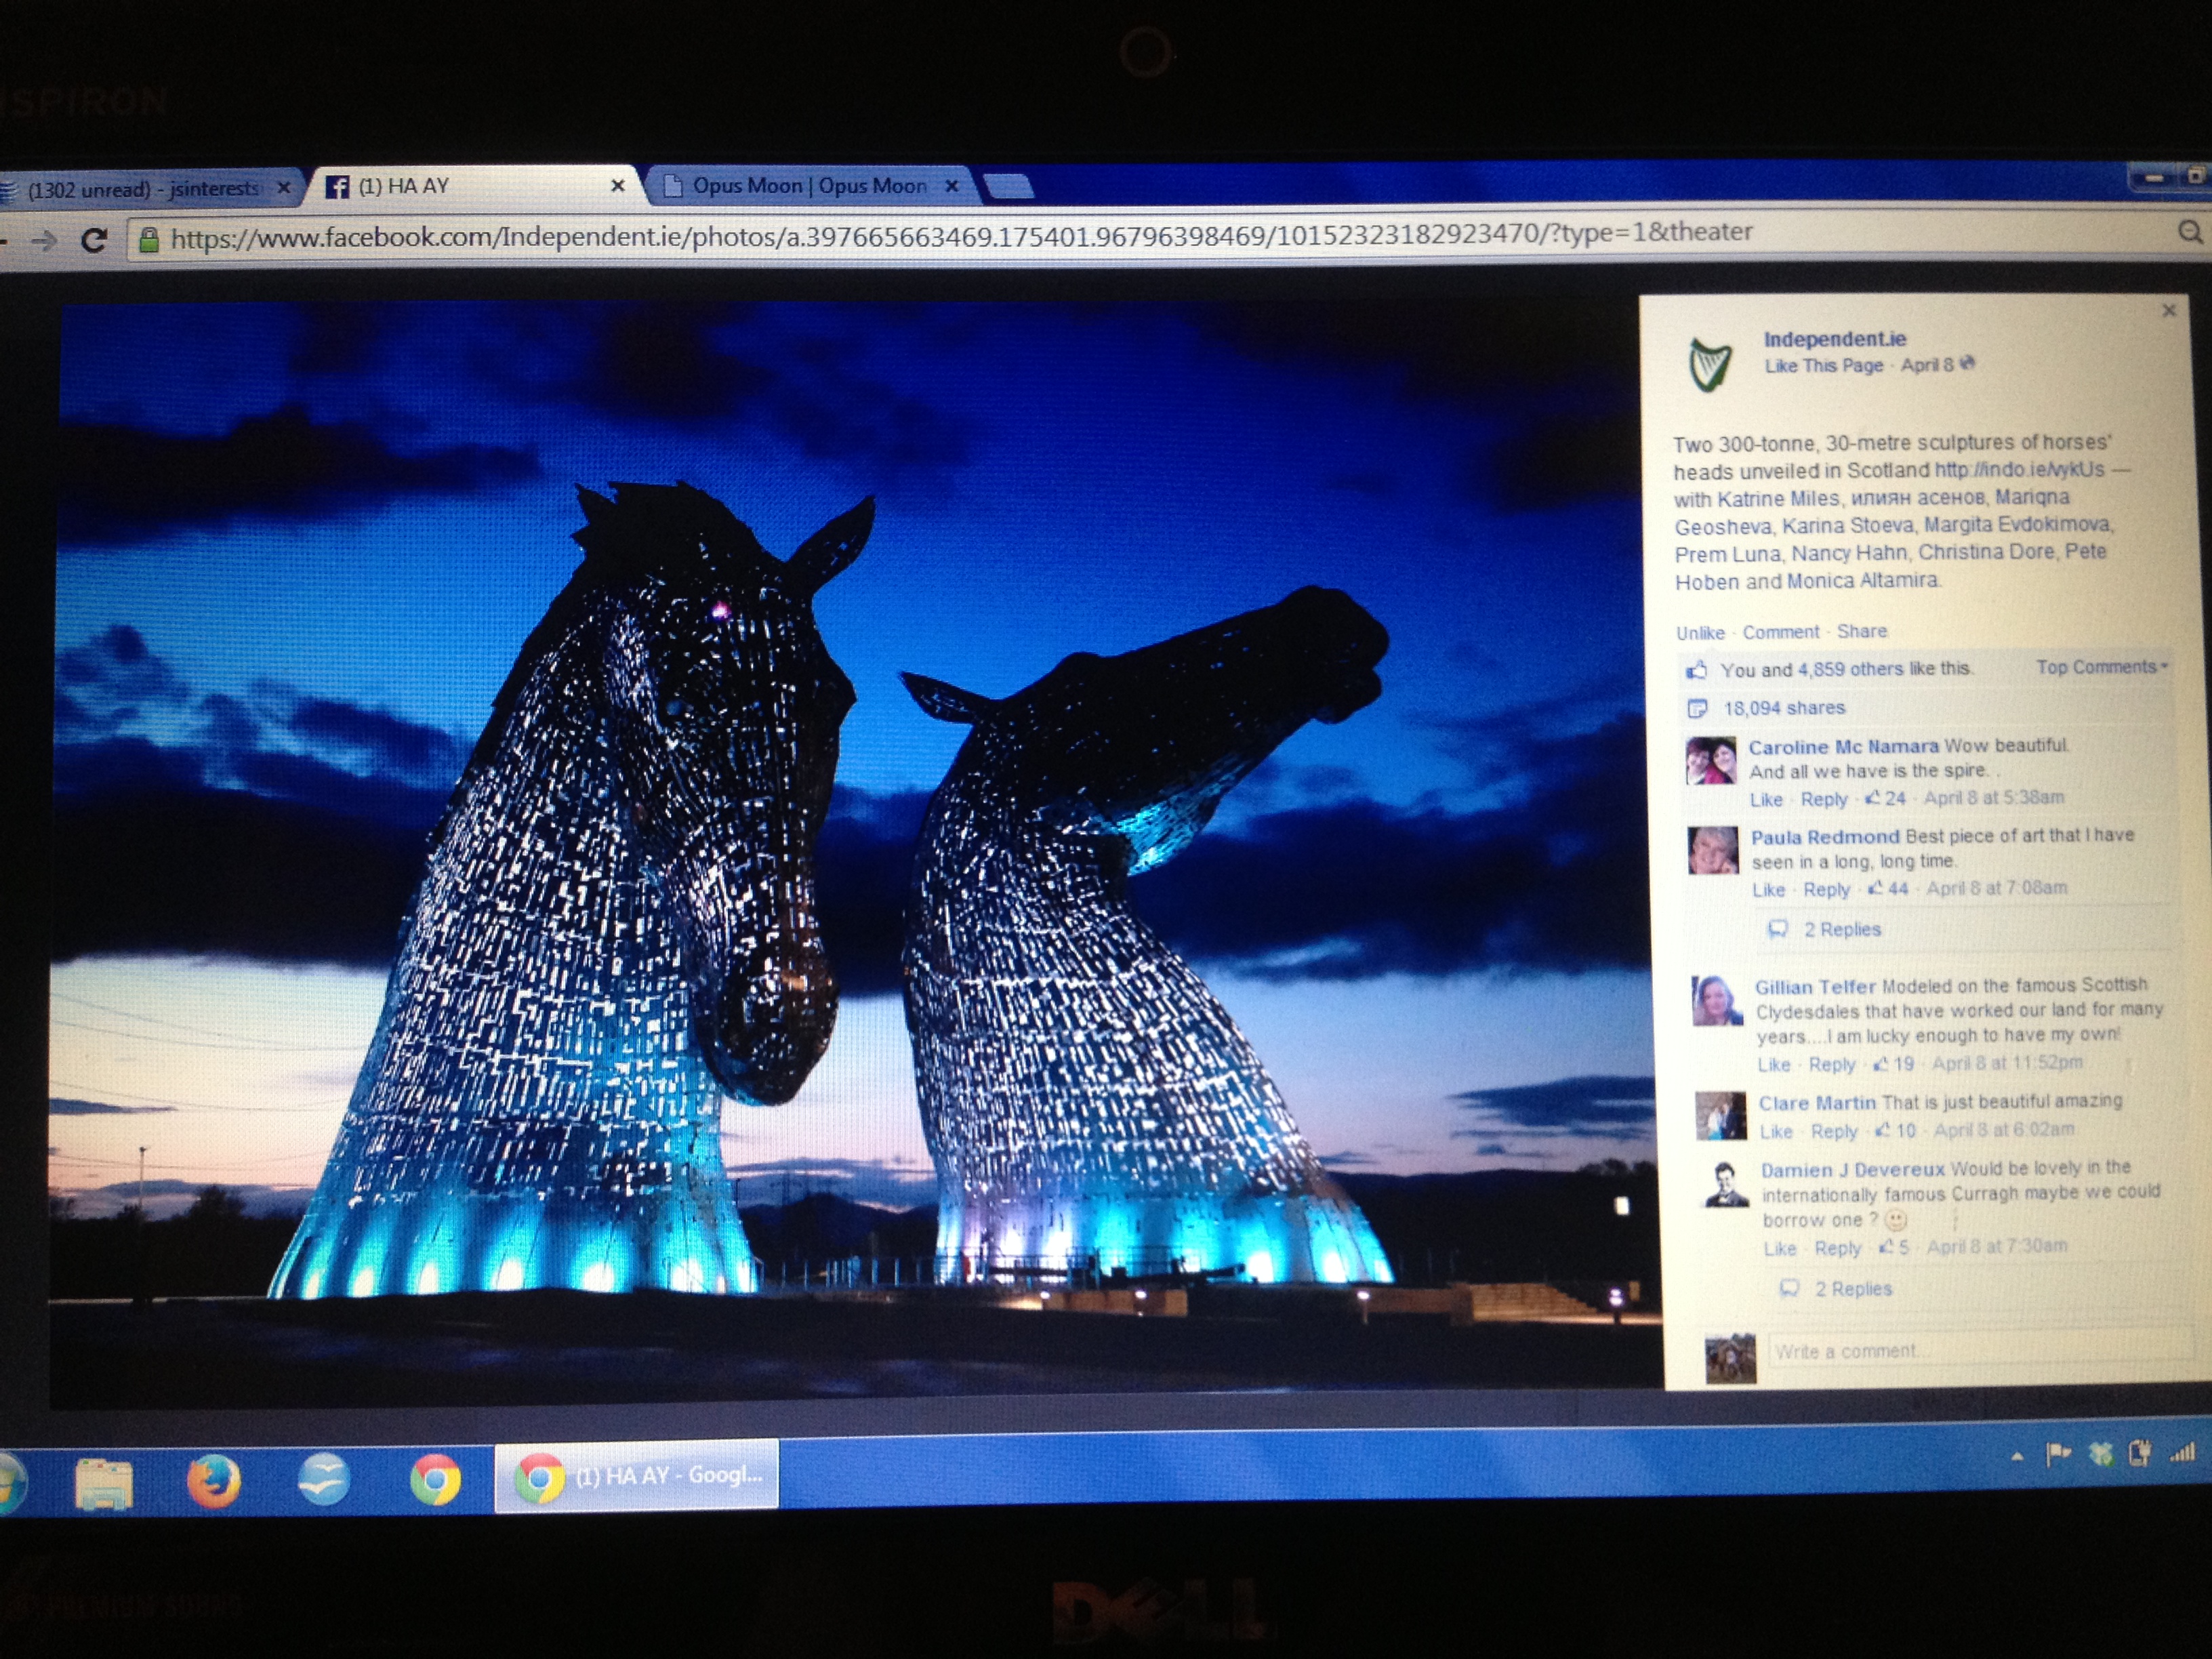This screenshot has height=1659, width=2212.
Task: Show hidden system tray icons arrow
Action: [2017, 1457]
